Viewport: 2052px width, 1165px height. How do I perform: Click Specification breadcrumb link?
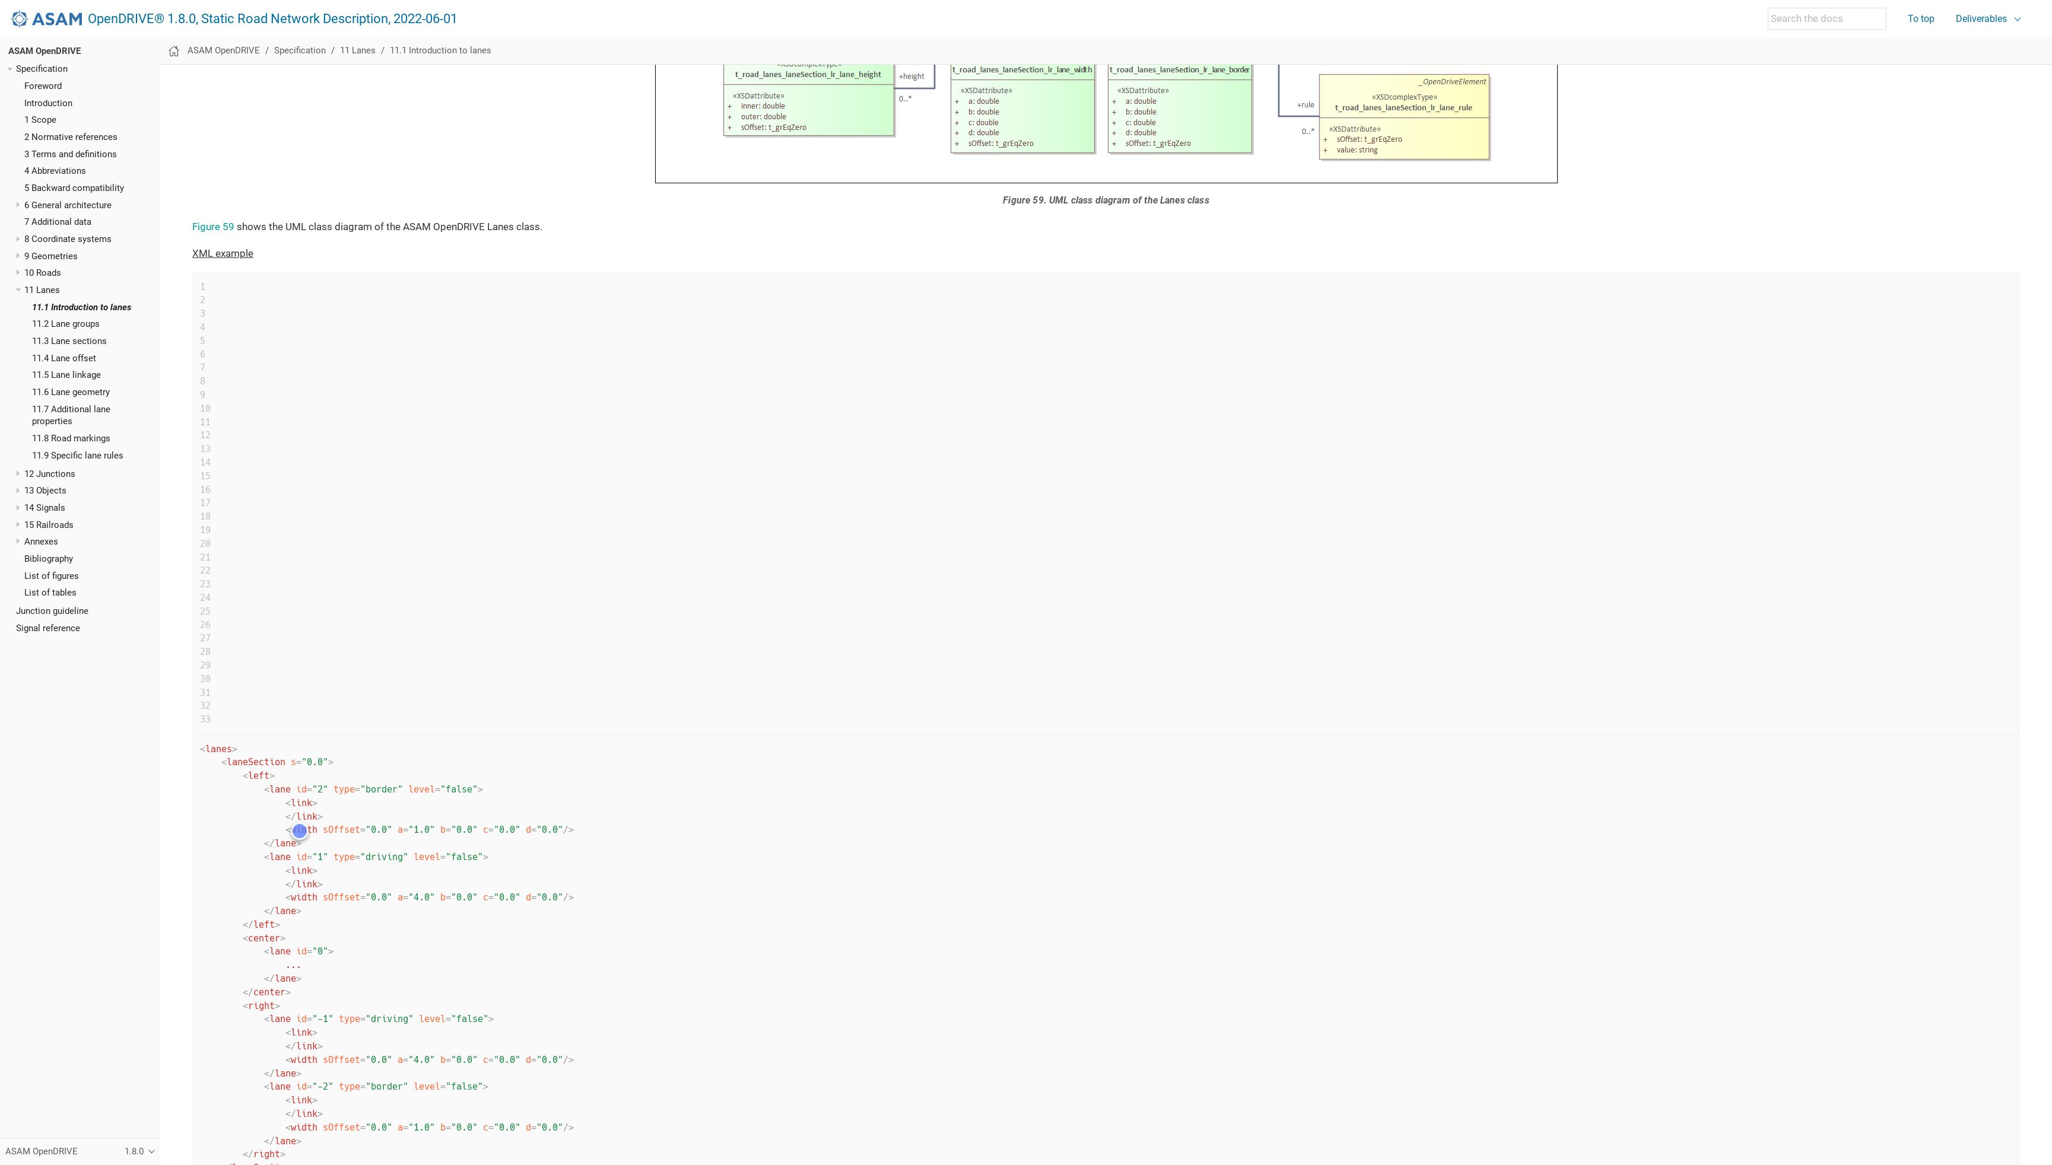[x=299, y=50]
